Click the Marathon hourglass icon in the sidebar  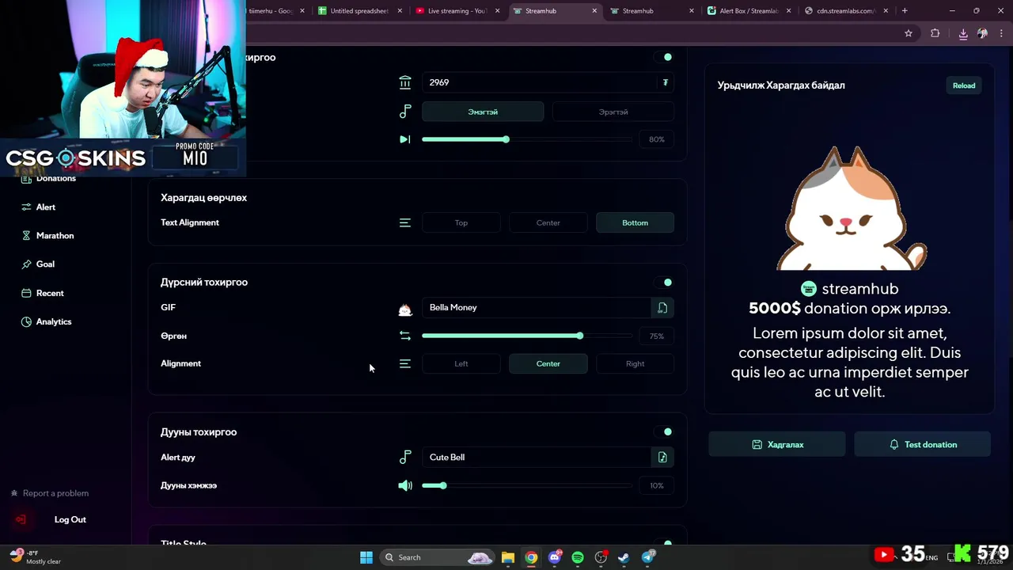[26, 236]
